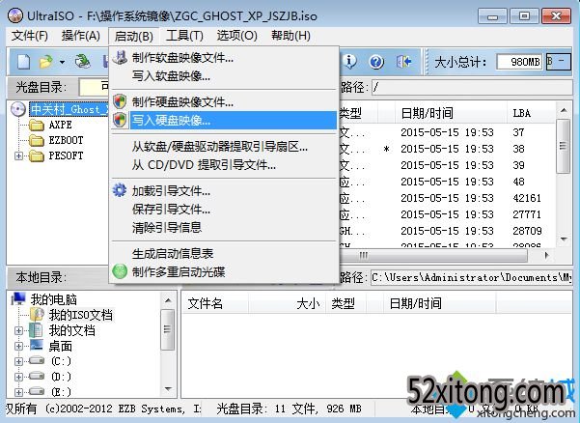Click the local path field C:\Users\Administrator

coord(472,277)
